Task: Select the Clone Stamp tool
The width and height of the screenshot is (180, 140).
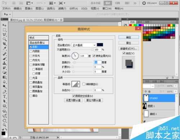Action: click(x=4, y=63)
